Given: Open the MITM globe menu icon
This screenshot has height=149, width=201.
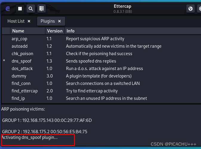Looking at the screenshot, I should click(190, 9).
